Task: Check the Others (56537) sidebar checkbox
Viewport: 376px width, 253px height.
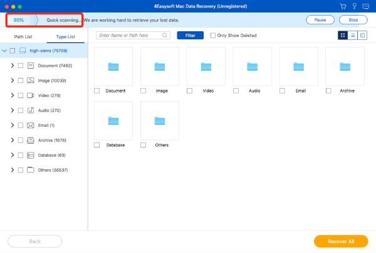Action: pyautogui.click(x=21, y=170)
